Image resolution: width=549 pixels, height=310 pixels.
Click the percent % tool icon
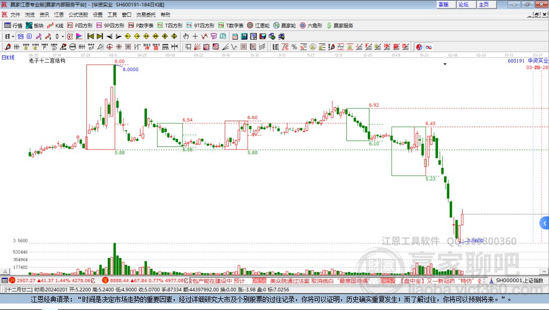294,47
